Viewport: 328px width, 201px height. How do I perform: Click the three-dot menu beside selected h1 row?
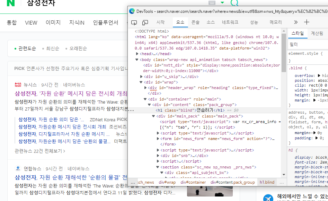(x=131, y=110)
